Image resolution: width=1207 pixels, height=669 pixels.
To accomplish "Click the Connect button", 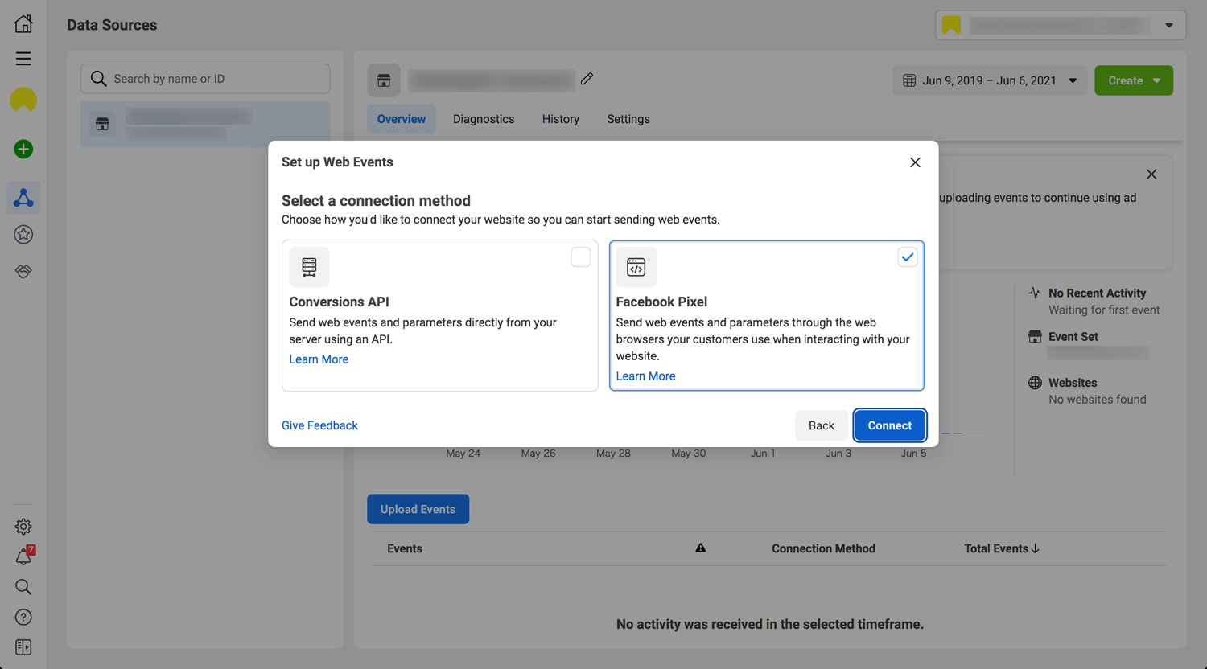I will point(890,425).
